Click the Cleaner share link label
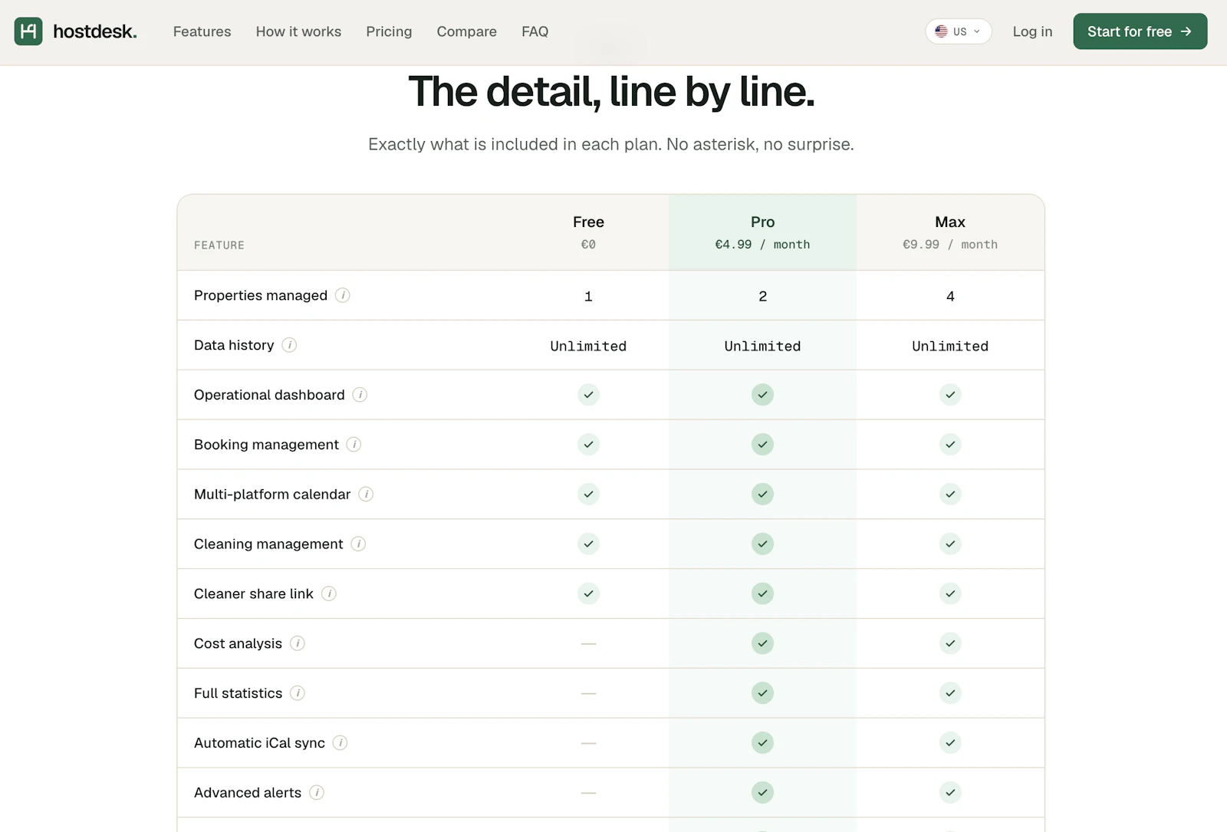 point(254,594)
